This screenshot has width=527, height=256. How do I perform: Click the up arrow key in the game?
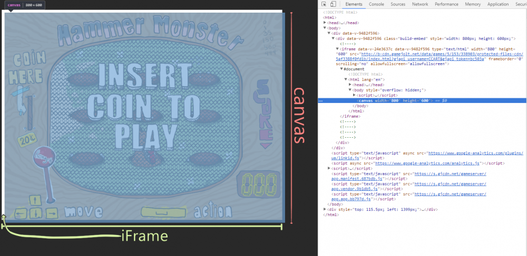[35, 200]
